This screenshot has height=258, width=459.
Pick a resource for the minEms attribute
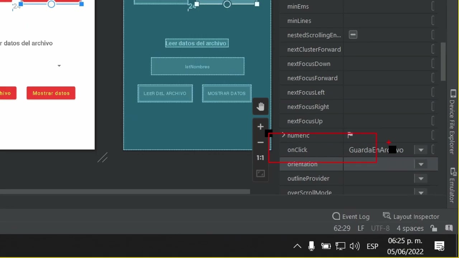pos(433,6)
